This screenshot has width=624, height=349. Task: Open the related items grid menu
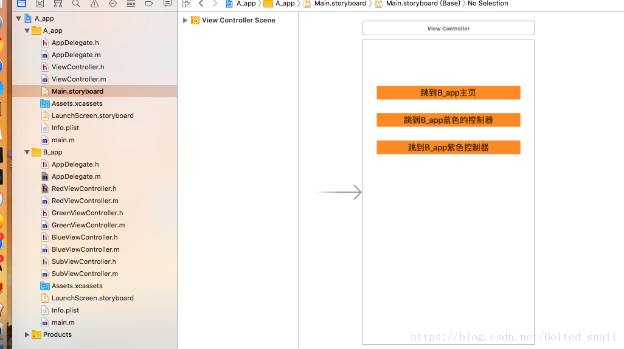pyautogui.click(x=186, y=4)
